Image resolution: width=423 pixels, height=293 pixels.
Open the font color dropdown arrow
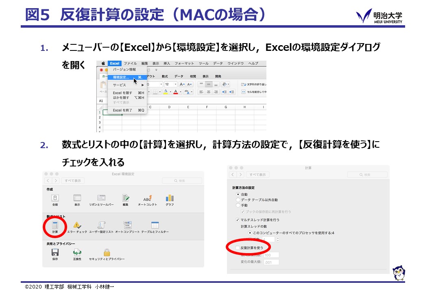181,92
